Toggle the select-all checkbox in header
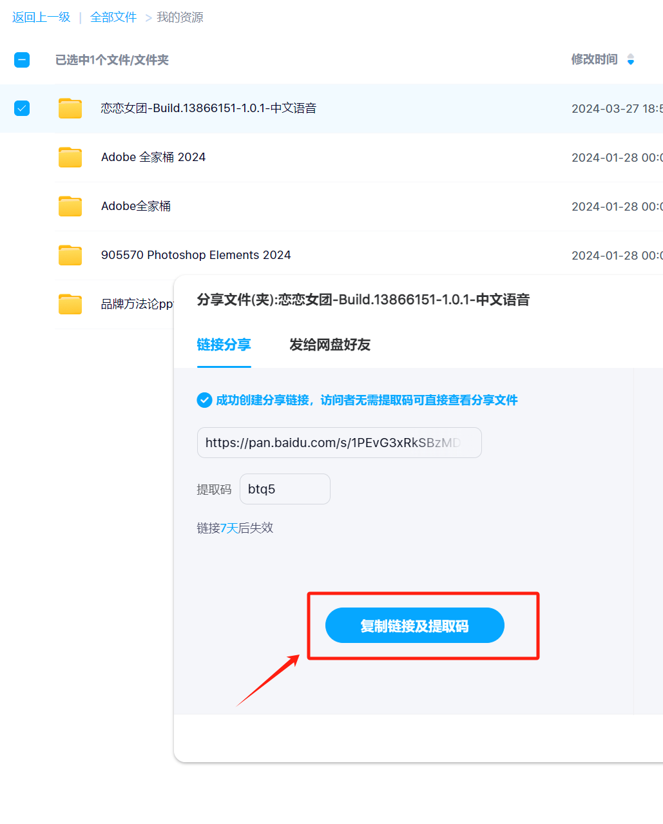Screen dimensions: 663x824 click(x=22, y=60)
